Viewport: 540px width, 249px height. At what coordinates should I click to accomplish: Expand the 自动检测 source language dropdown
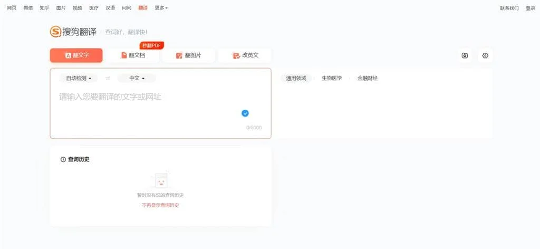click(79, 78)
